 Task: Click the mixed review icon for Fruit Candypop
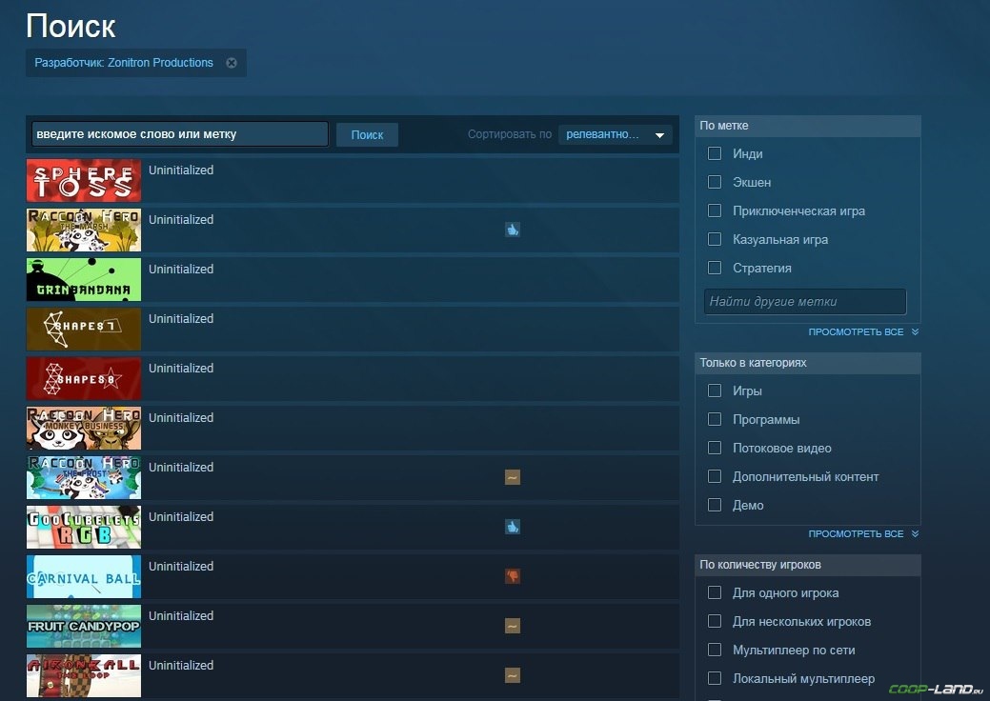(513, 626)
